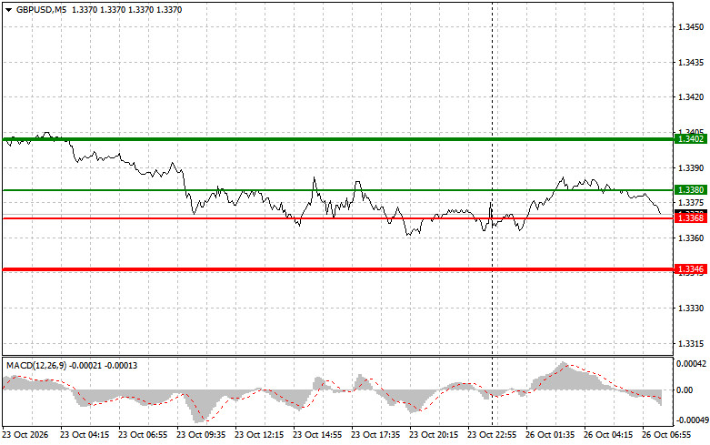Click the -0.00049 MACD scale value
710x445 pixels.
(x=692, y=420)
